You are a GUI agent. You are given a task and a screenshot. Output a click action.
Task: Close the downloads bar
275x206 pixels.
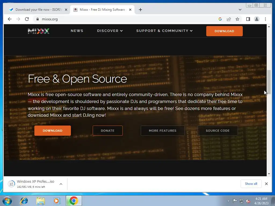pyautogui.click(x=266, y=183)
